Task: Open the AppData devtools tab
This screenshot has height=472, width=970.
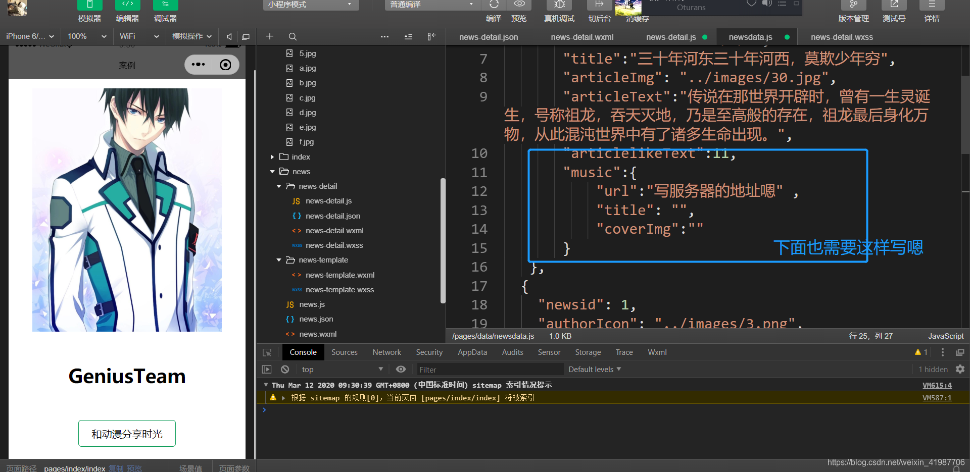Action: (472, 352)
